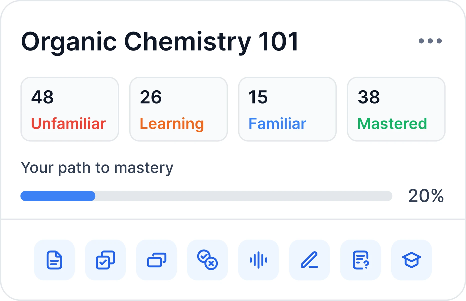Open the three-dot more options menu
The image size is (466, 301).
[430, 41]
